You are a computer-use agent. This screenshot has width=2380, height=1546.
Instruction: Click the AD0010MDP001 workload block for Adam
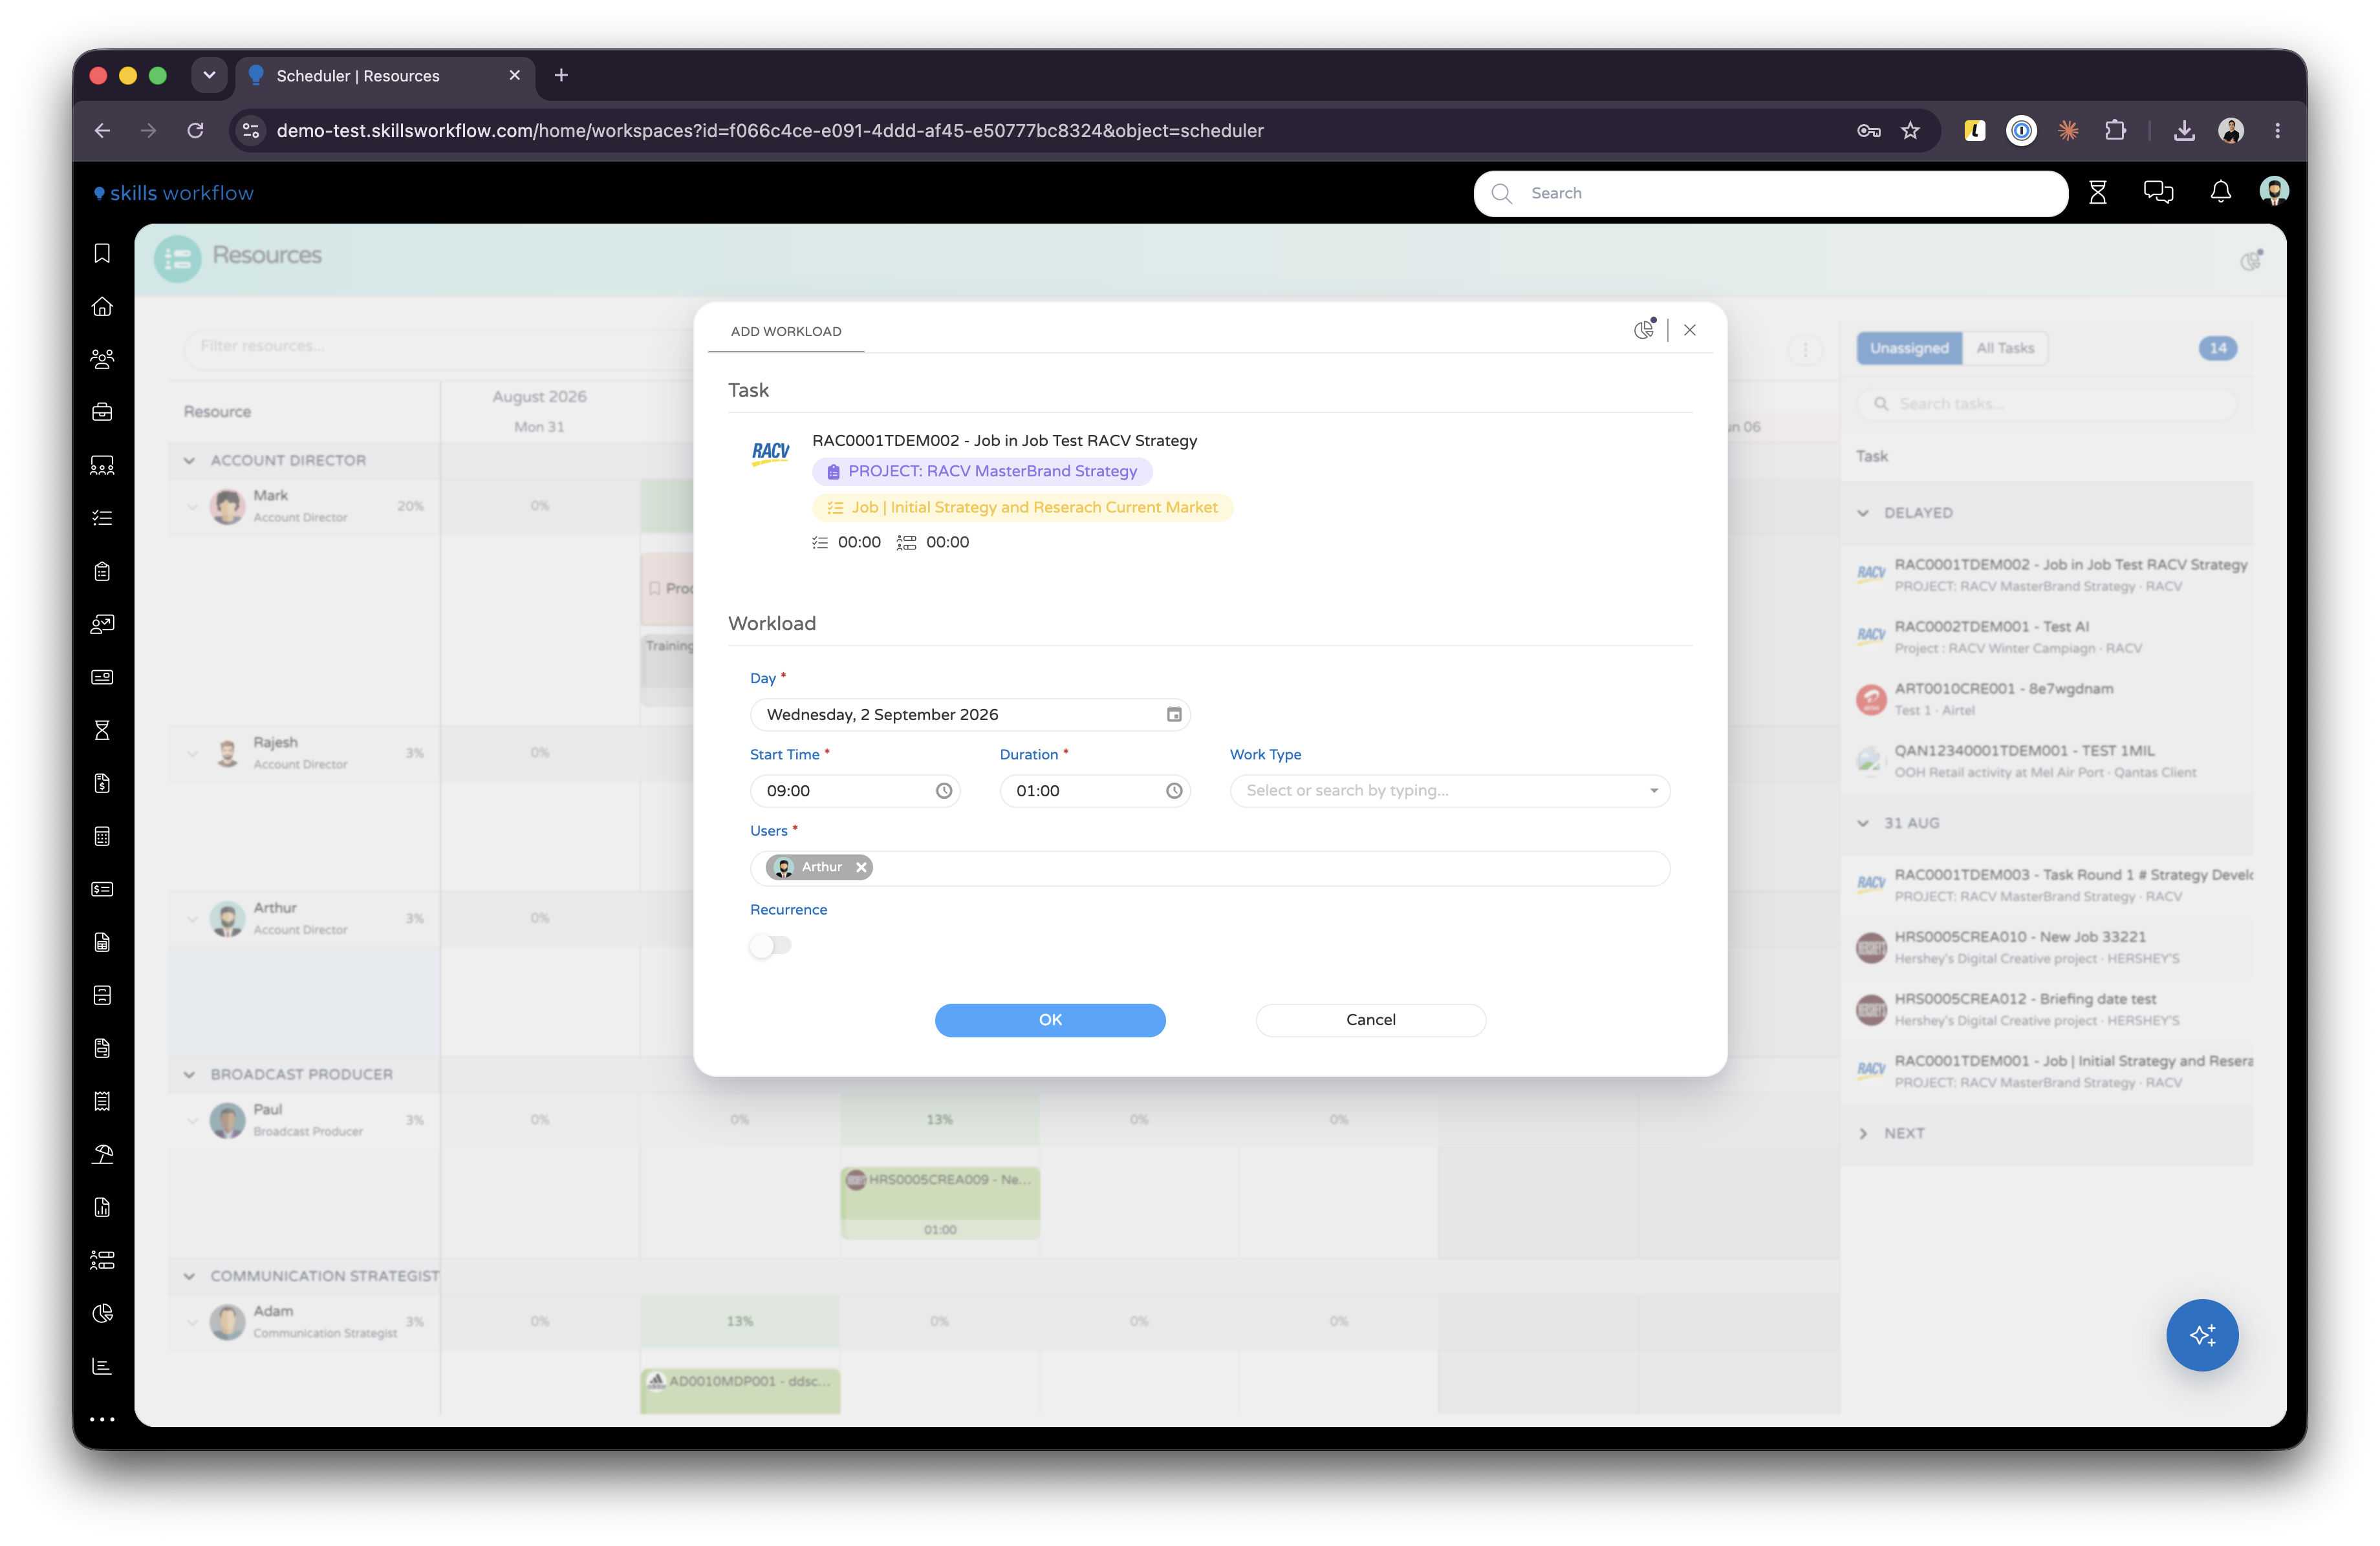740,1391
